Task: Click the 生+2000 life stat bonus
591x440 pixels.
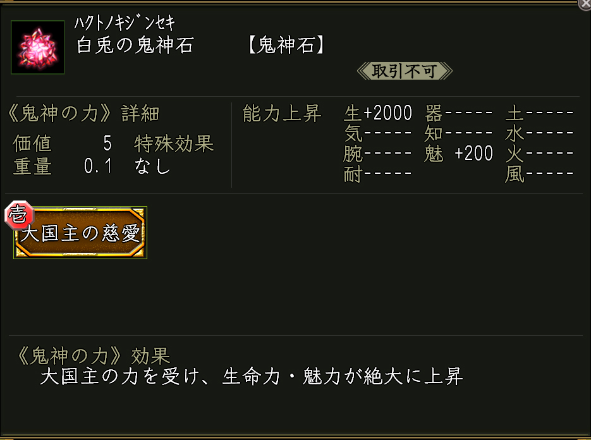Action: (x=378, y=114)
